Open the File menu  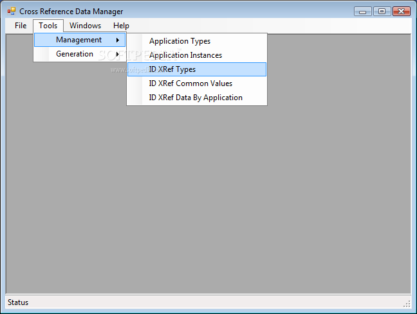(x=21, y=26)
